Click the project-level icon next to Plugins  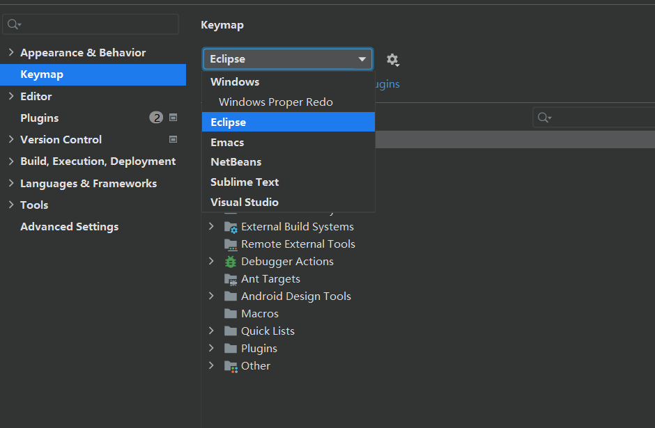pyautogui.click(x=173, y=118)
